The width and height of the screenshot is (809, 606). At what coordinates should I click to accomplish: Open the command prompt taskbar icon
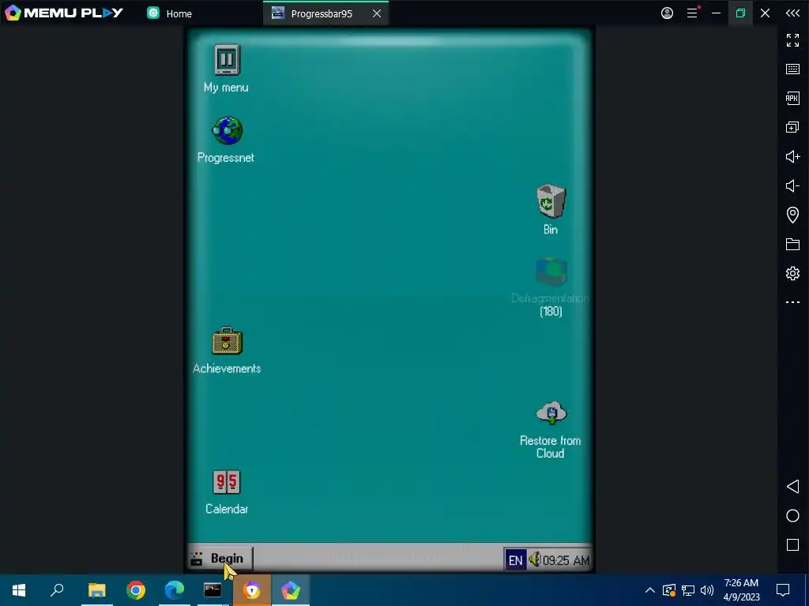(x=213, y=590)
